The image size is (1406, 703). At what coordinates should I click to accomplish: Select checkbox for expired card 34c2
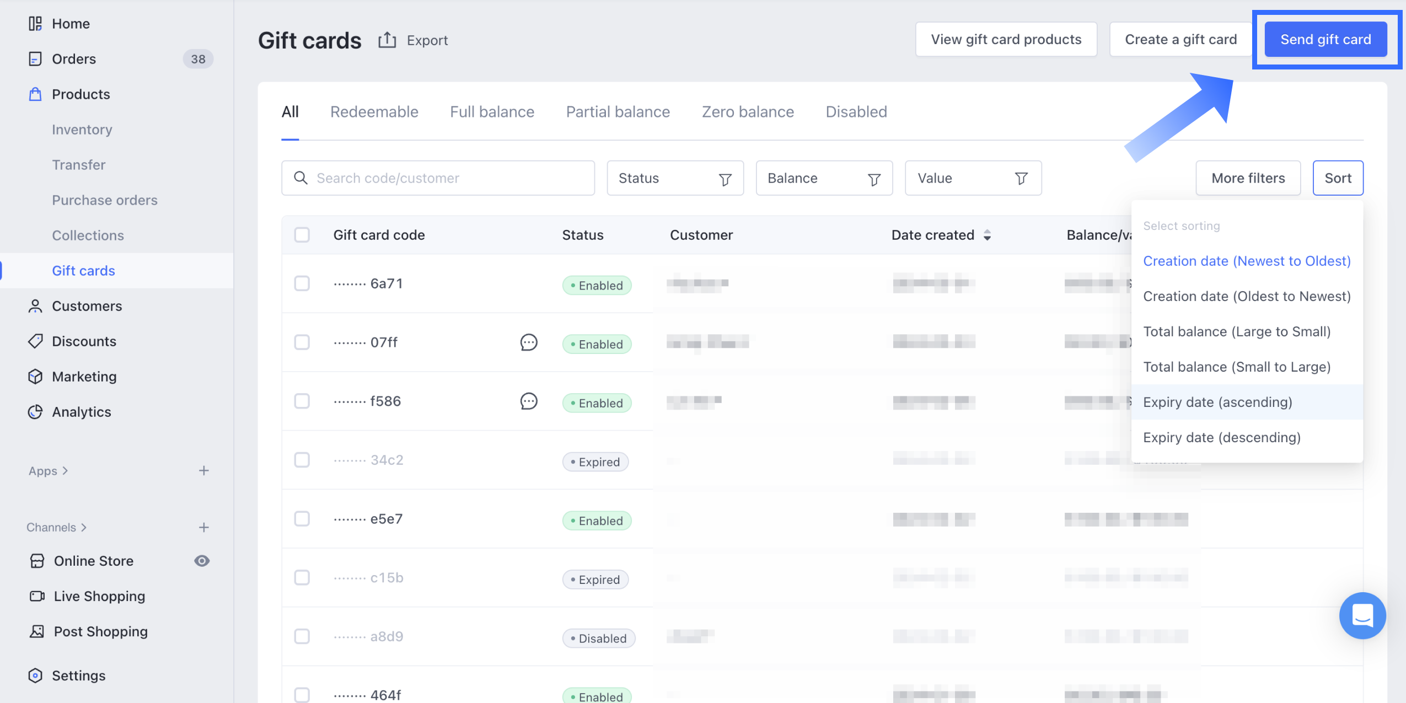302,460
